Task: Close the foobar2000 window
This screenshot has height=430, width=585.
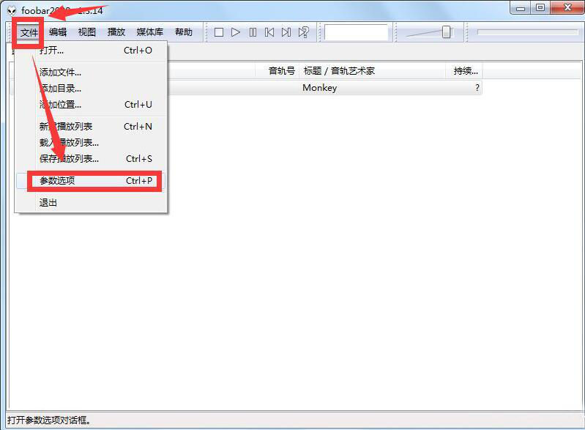Action: click(x=567, y=7)
